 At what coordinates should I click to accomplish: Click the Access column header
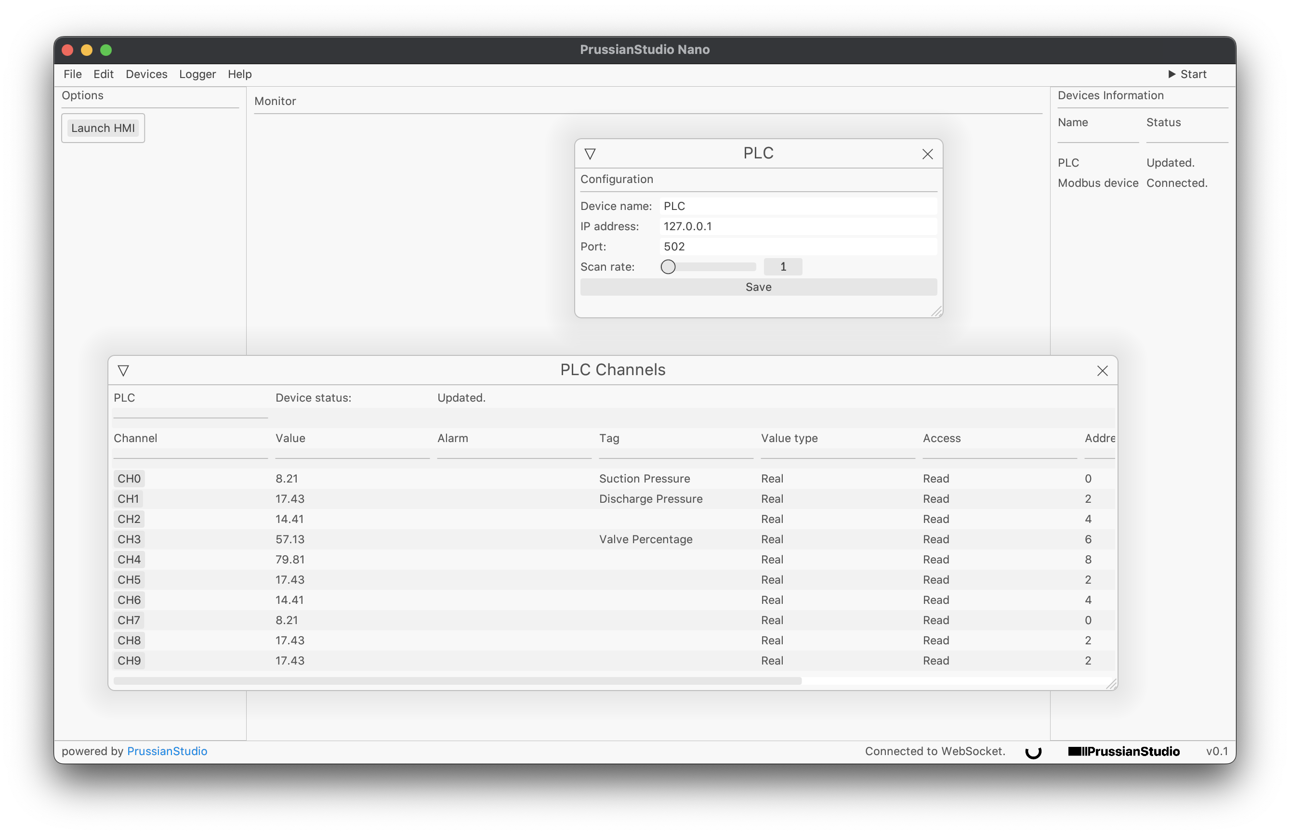click(941, 438)
